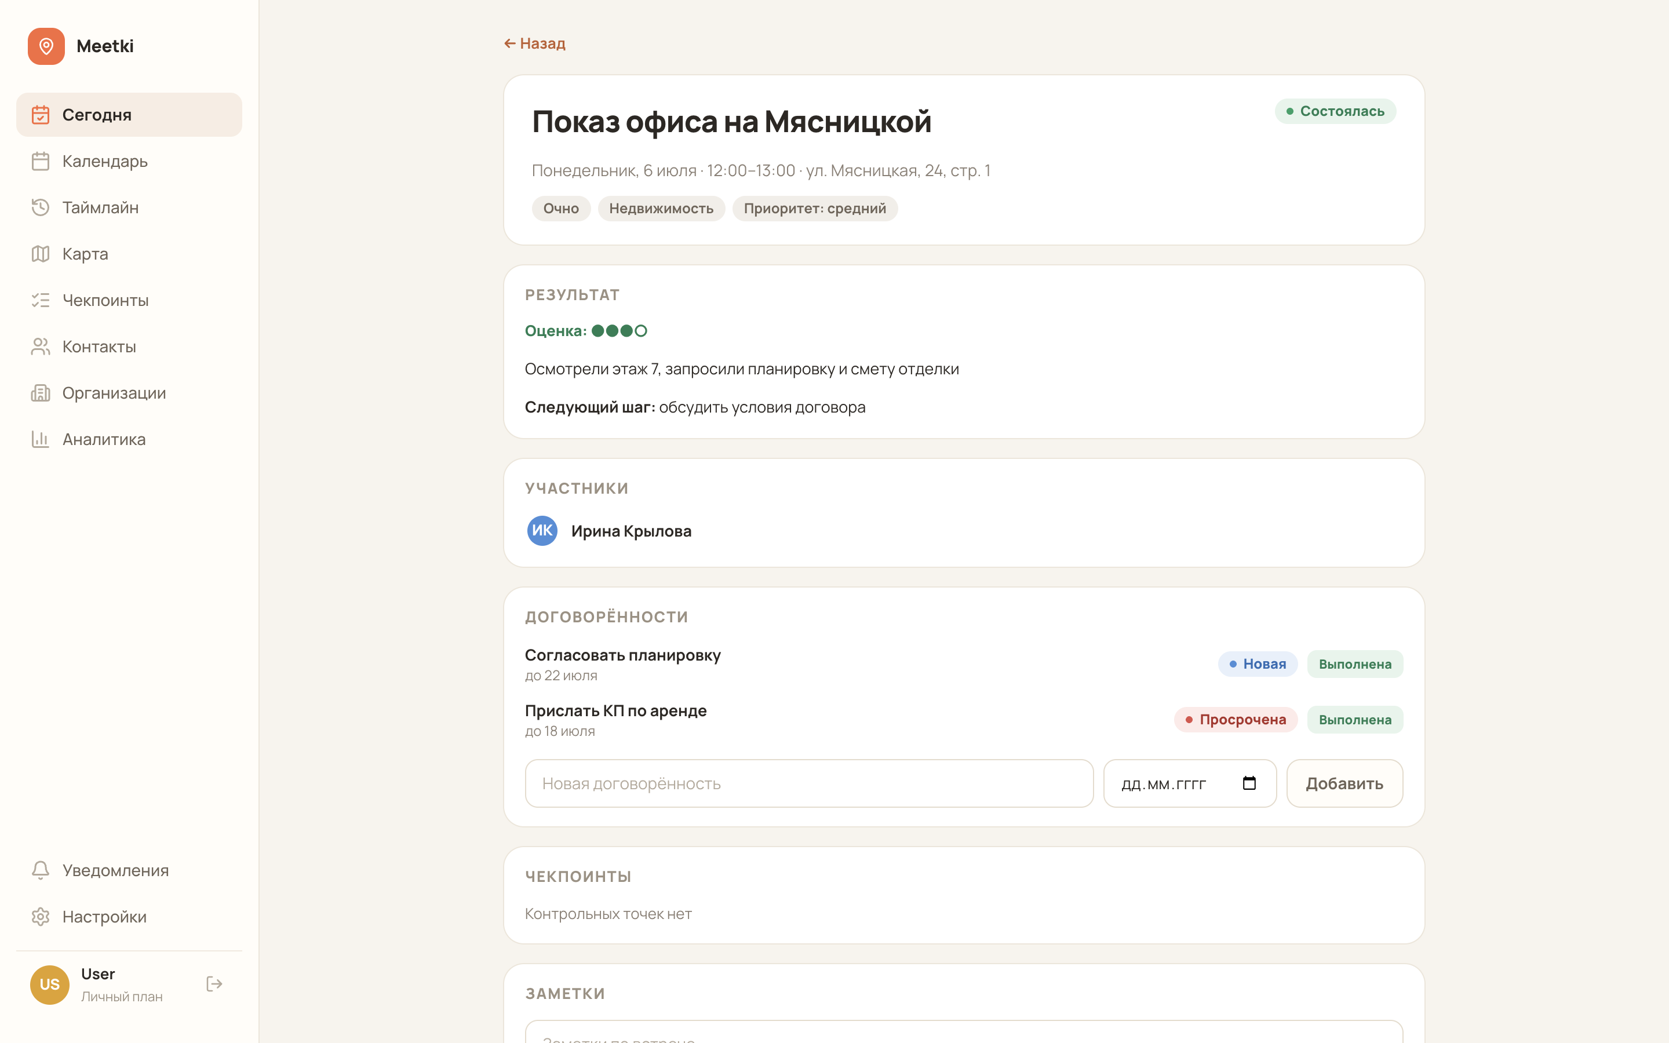Click the до 18 июля deadline
Screen dimensions: 1669x1043
click(560, 731)
